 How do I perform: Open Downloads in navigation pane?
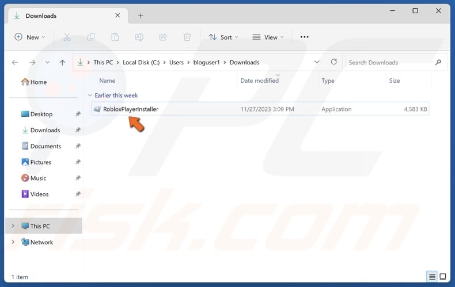coord(41,130)
